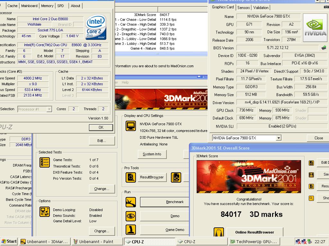The width and height of the screenshot is (329, 246).
Task: Click the Driver Version field in GPU-Z
Action: click(x=282, y=102)
